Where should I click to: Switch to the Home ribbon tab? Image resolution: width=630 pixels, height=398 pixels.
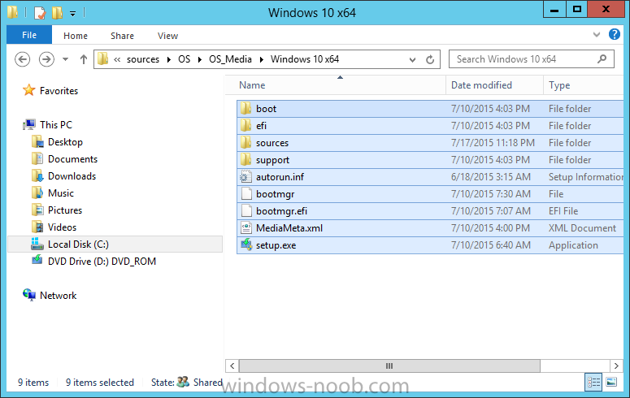pyautogui.click(x=76, y=36)
